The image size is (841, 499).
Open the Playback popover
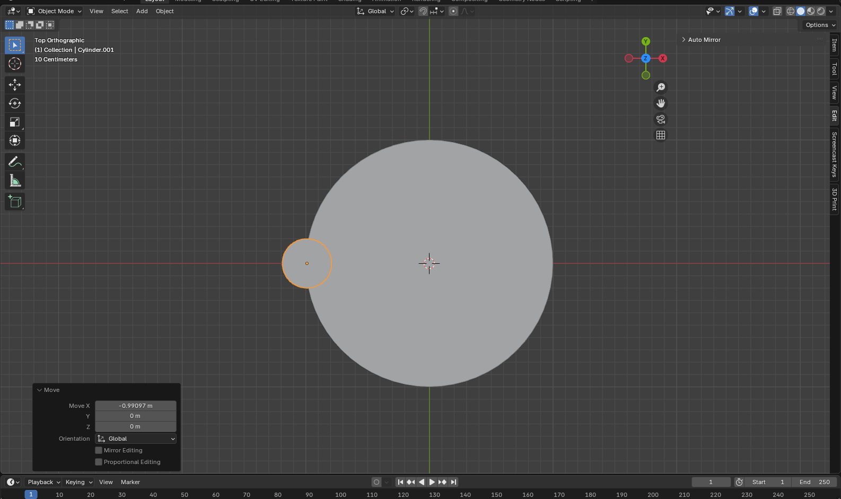tap(43, 482)
